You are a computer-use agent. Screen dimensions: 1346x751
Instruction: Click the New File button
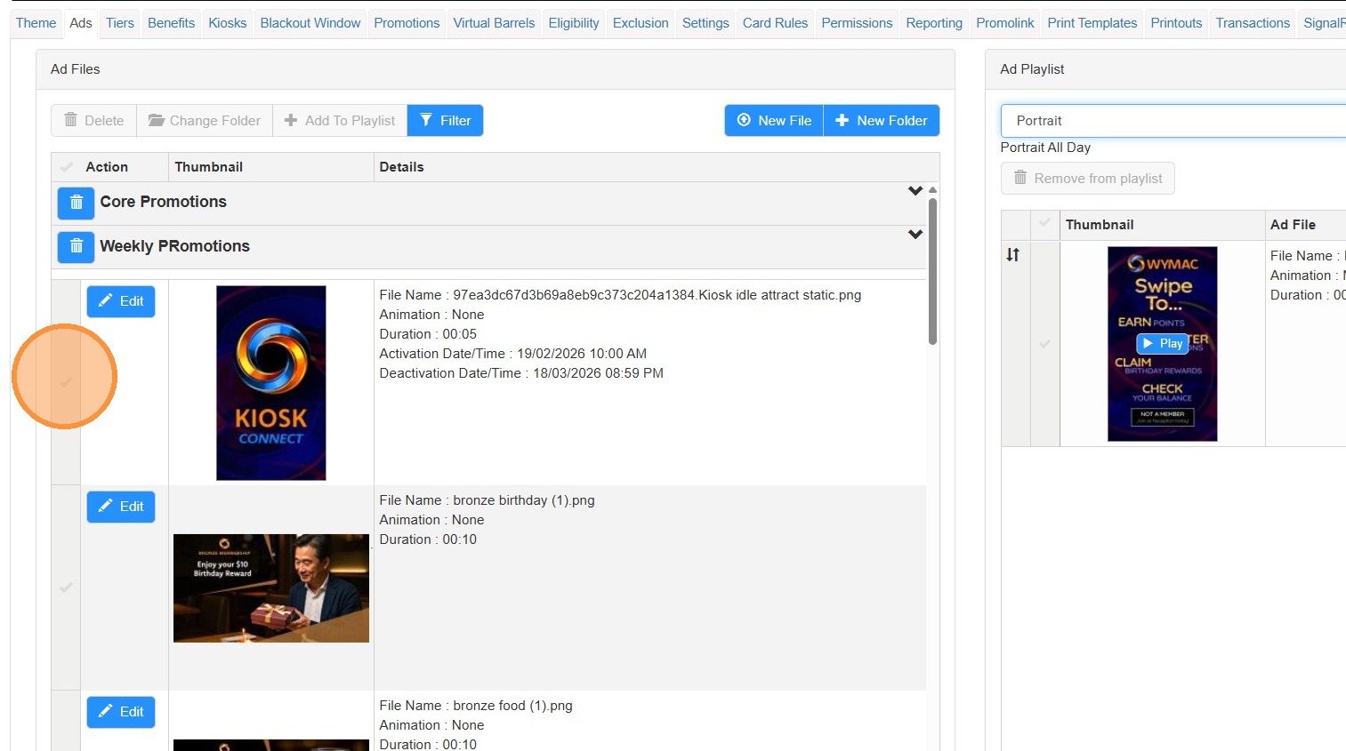click(774, 121)
